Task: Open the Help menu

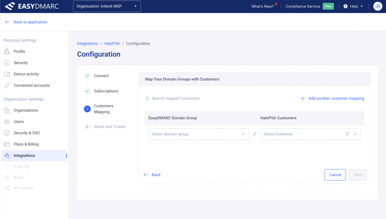Action: (353, 6)
